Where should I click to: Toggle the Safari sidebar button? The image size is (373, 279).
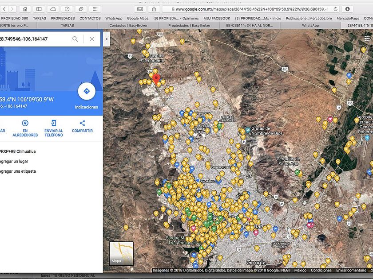(x=39, y=9)
